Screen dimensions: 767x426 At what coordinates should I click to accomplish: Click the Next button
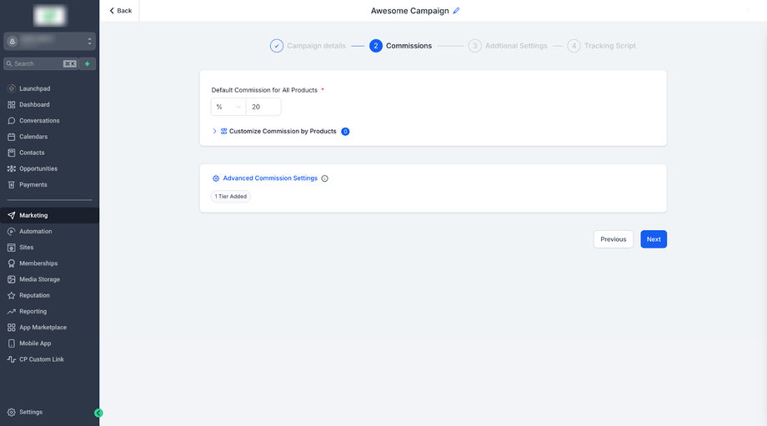tap(654, 239)
